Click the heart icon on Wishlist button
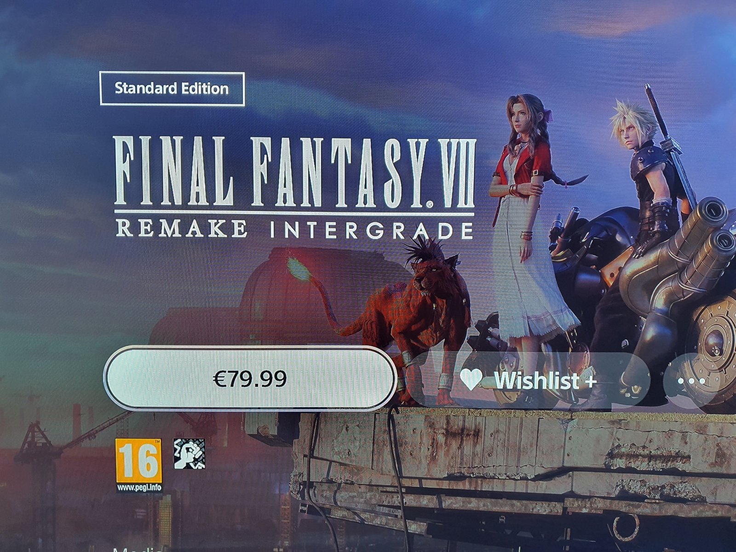736x552 pixels. click(x=471, y=380)
